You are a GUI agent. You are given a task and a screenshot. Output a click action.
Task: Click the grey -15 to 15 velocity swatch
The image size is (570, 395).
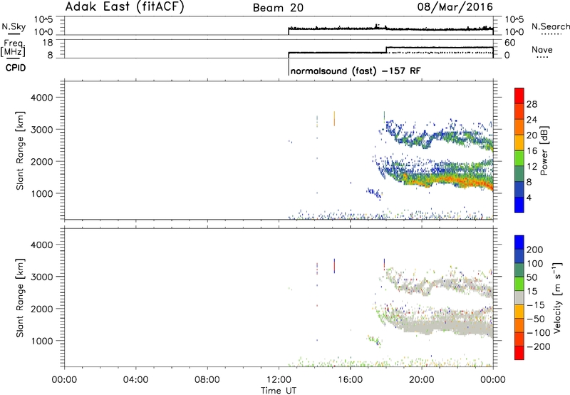pos(519,298)
